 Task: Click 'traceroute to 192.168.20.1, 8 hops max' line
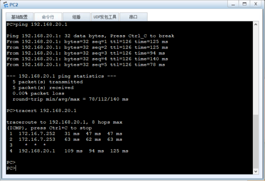click(x=64, y=122)
